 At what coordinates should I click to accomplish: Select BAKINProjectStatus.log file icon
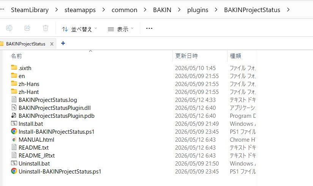click(14, 99)
